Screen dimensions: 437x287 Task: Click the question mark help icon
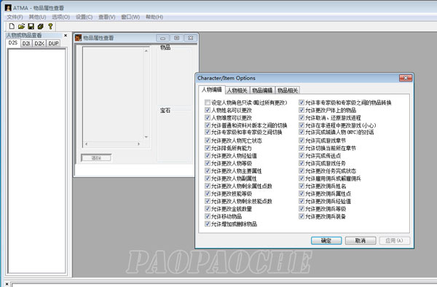tap(50, 26)
